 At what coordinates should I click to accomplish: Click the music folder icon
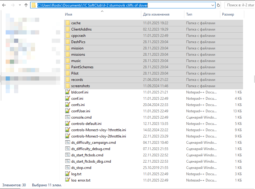point(68,61)
